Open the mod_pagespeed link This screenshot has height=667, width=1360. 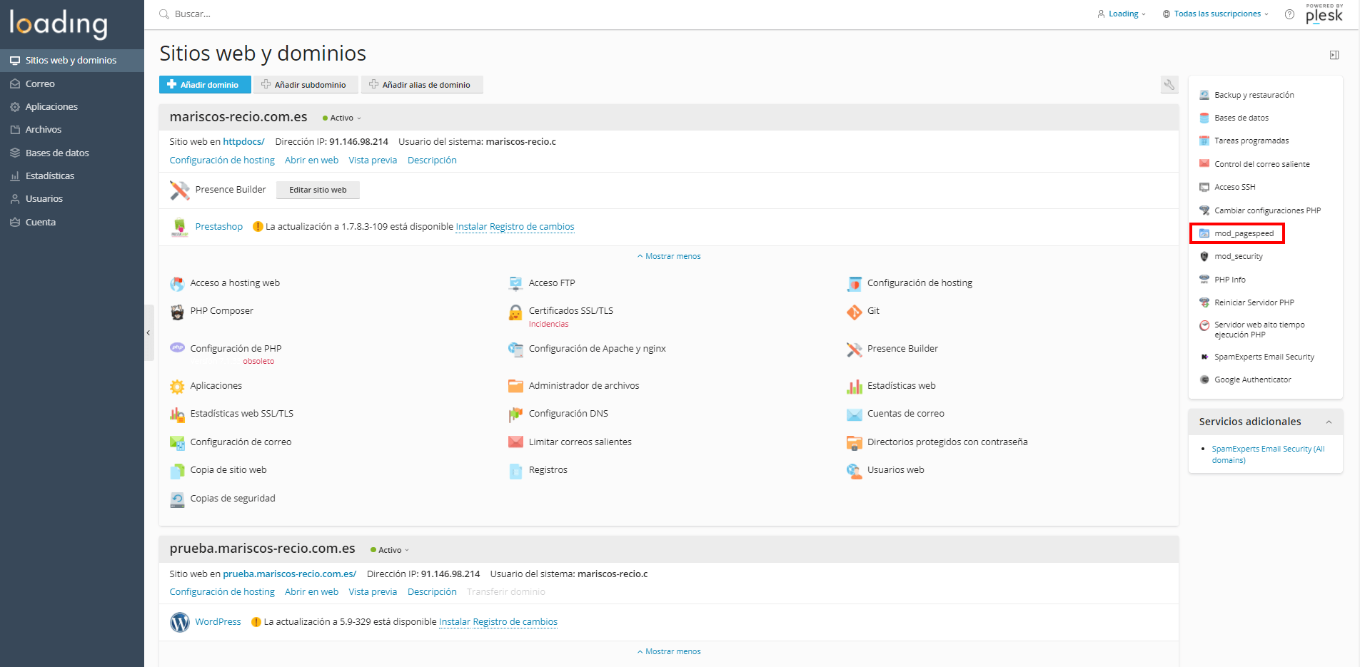pyautogui.click(x=1244, y=233)
